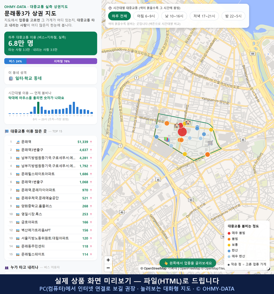Viewport: 274px width, 294px height.
Task: Click the clock icon beside 시간대별 대중교통
Action: pyautogui.click(x=110, y=8)
